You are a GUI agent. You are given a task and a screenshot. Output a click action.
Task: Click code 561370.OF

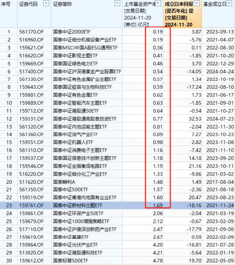click(x=32, y=32)
